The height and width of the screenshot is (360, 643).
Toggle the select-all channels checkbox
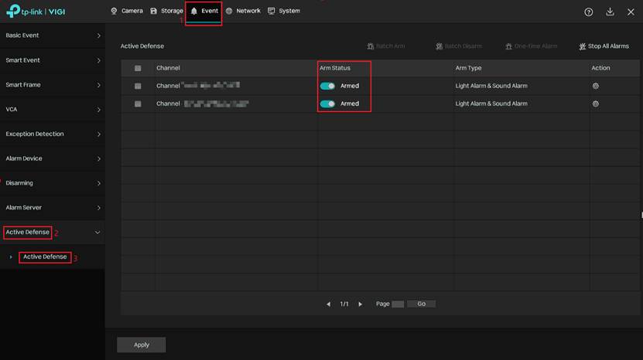(138, 69)
